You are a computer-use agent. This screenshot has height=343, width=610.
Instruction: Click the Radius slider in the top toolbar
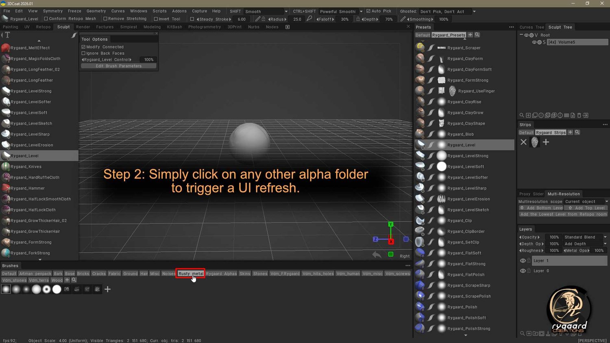coord(278,19)
